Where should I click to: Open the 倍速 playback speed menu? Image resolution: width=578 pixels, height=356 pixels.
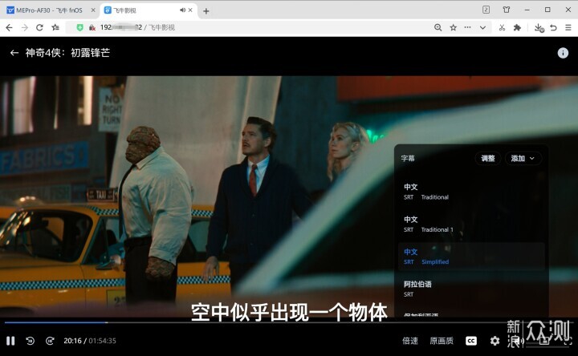point(410,341)
